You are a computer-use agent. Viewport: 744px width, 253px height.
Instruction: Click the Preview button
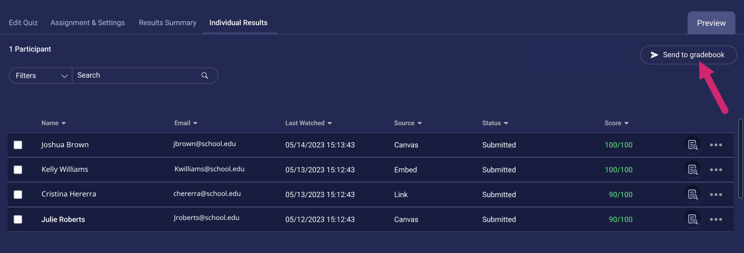711,23
